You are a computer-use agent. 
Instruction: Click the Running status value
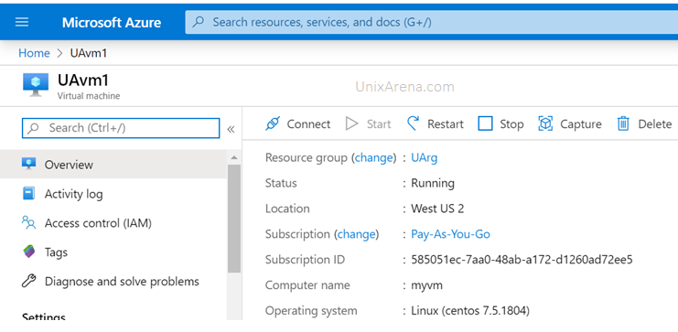(x=433, y=183)
